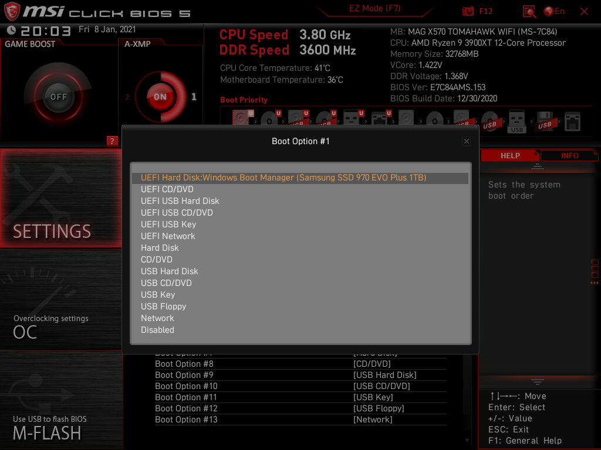Switch to EZ Mode (F7)

(375, 8)
